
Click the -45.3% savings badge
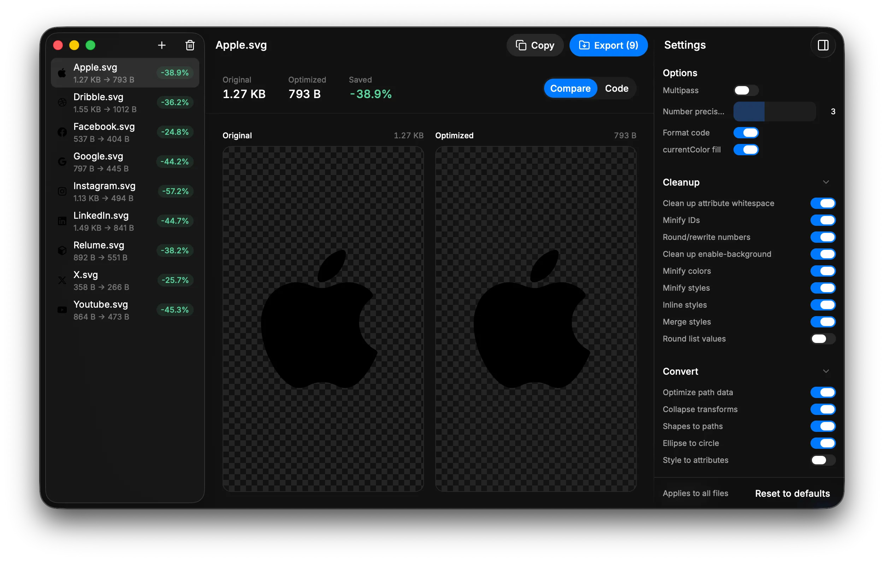click(x=175, y=310)
